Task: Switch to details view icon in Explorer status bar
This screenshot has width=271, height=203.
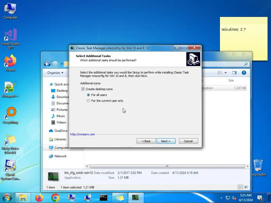Action: 240,187
